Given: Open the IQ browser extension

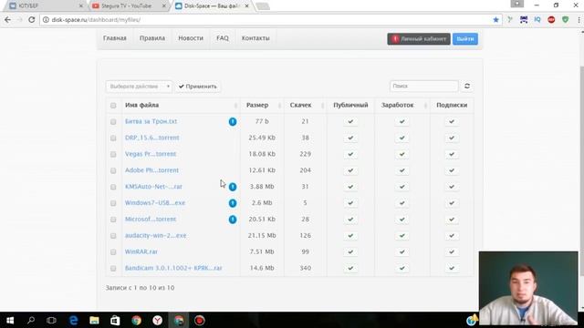Looking at the screenshot, I should [537, 20].
